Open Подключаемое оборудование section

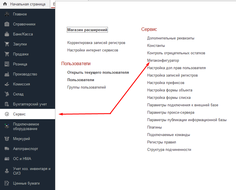(28, 126)
